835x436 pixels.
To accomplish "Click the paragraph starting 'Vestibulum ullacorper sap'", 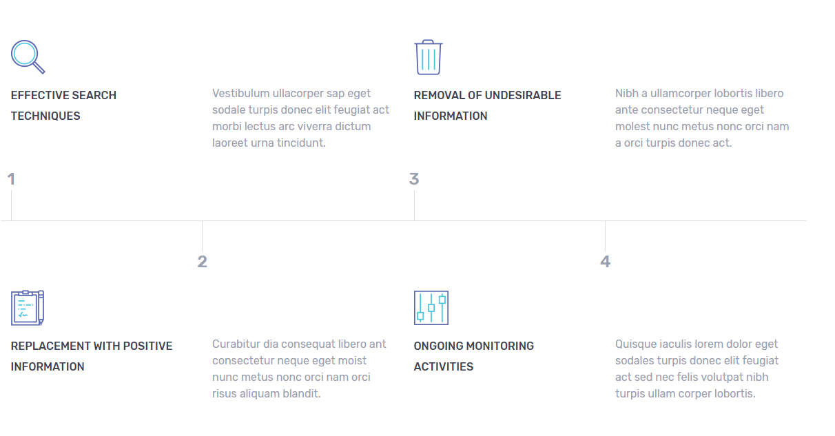I will pos(301,118).
